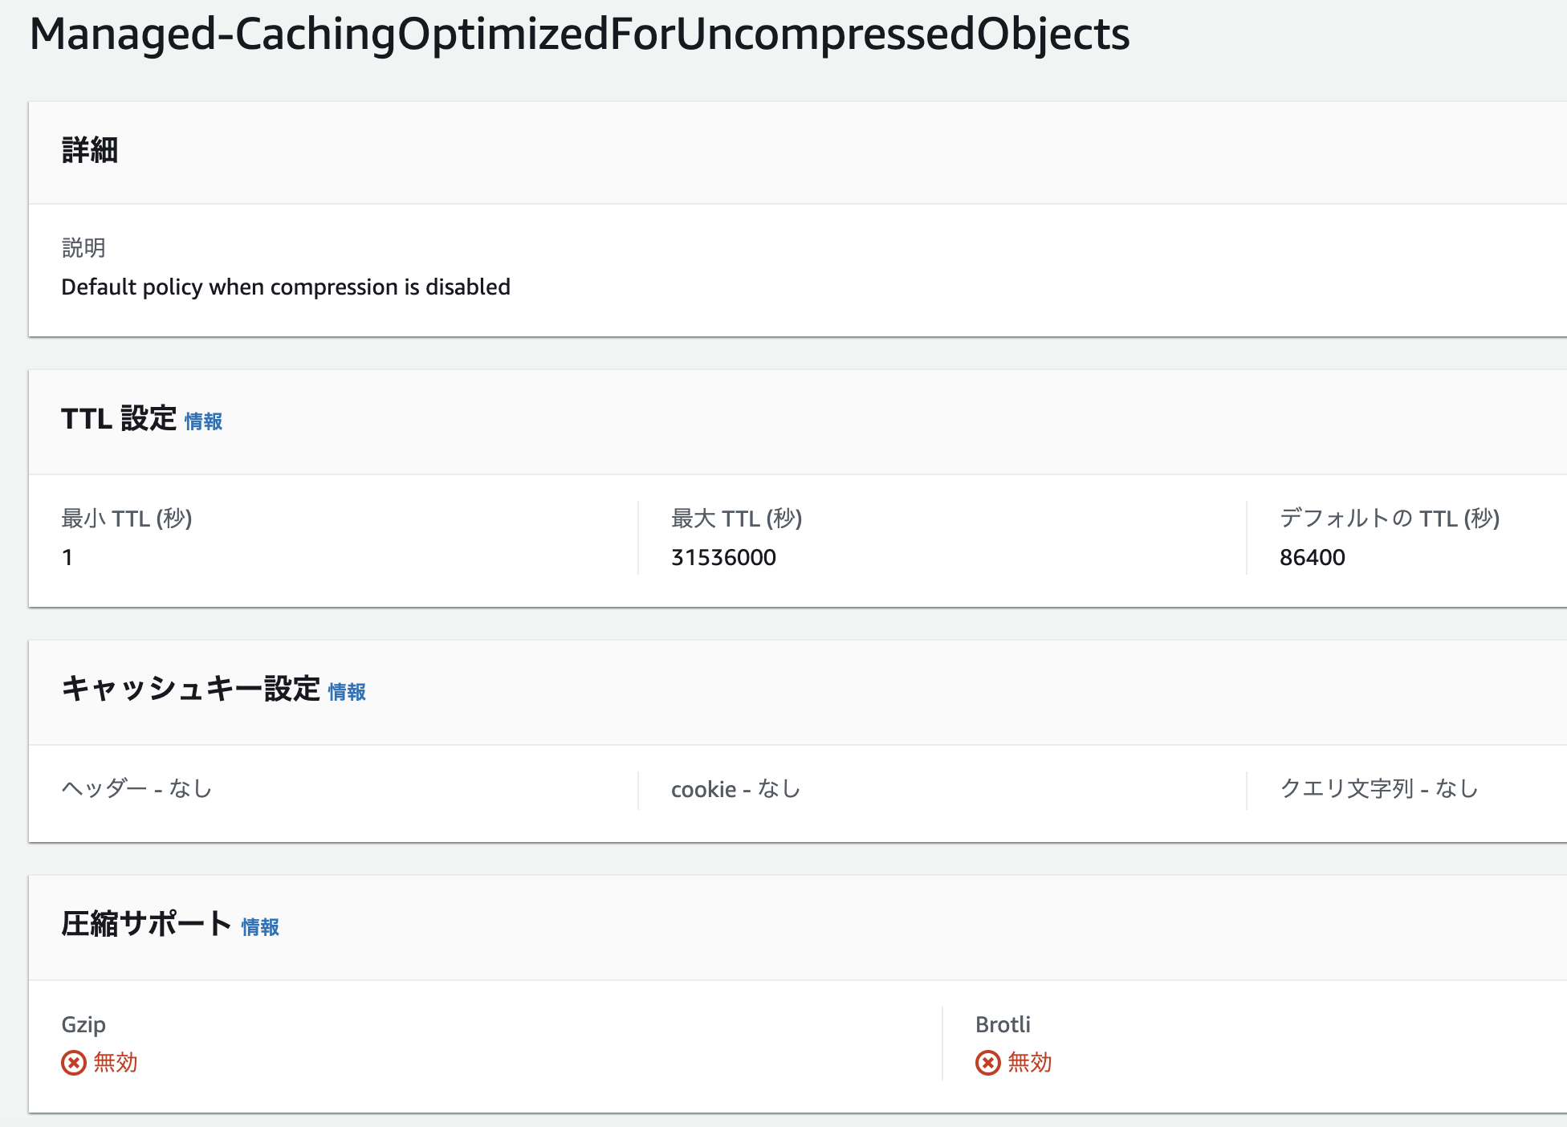The width and height of the screenshot is (1567, 1127).
Task: Click the Gzip disabled status icon
Action: click(74, 1063)
